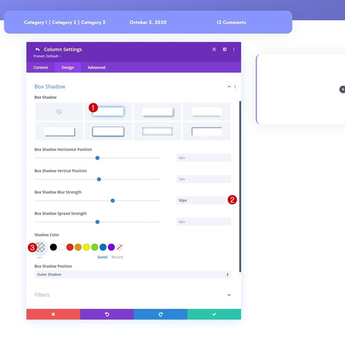Image resolution: width=345 pixels, height=342 pixels.
Task: Choose the blue shadow color swatch
Action: pyautogui.click(x=103, y=247)
